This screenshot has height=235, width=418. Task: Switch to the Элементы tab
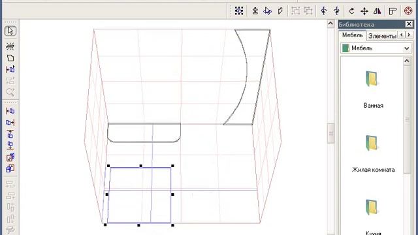381,36
